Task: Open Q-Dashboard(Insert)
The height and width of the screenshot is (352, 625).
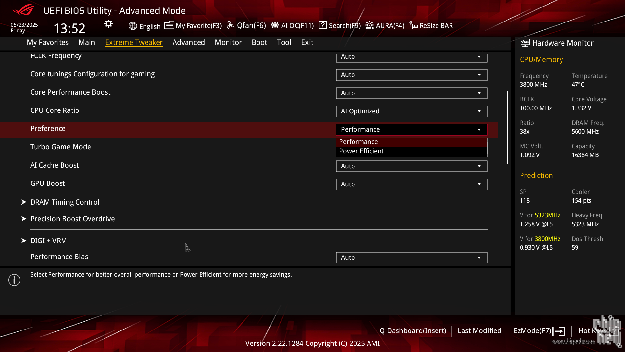Action: tap(413, 331)
